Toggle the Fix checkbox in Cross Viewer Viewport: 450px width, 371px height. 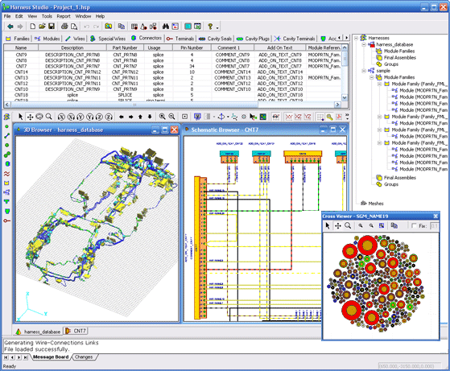tap(414, 226)
